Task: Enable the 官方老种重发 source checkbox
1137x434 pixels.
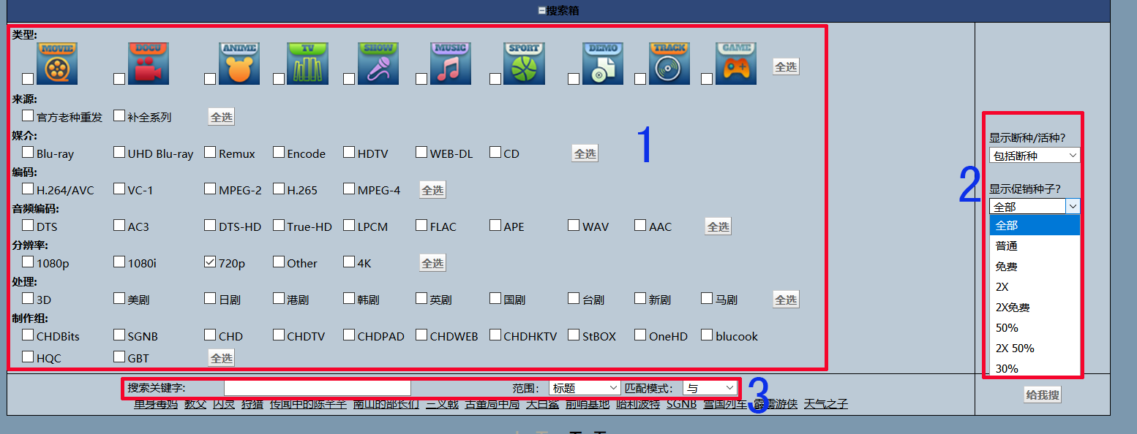Action: (x=28, y=115)
